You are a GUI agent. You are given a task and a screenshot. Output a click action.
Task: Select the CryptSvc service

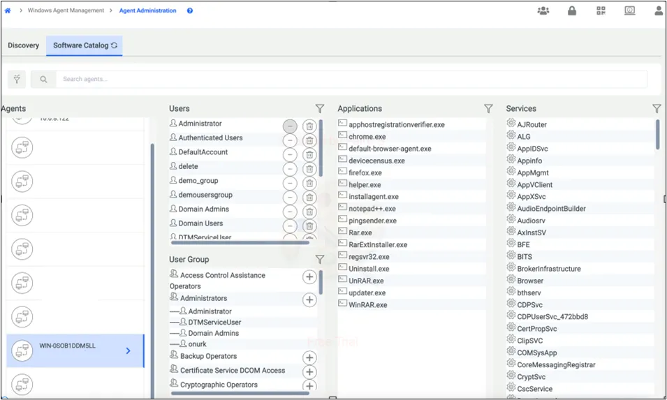pos(532,377)
